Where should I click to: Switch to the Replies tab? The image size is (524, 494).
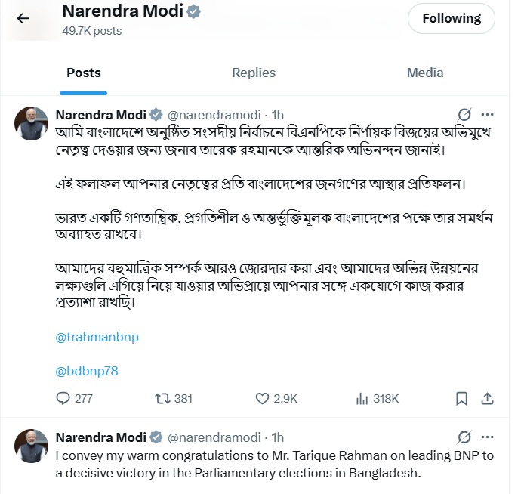254,73
